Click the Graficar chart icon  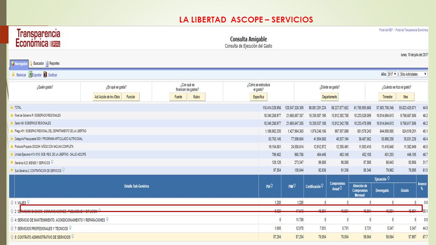(45, 75)
